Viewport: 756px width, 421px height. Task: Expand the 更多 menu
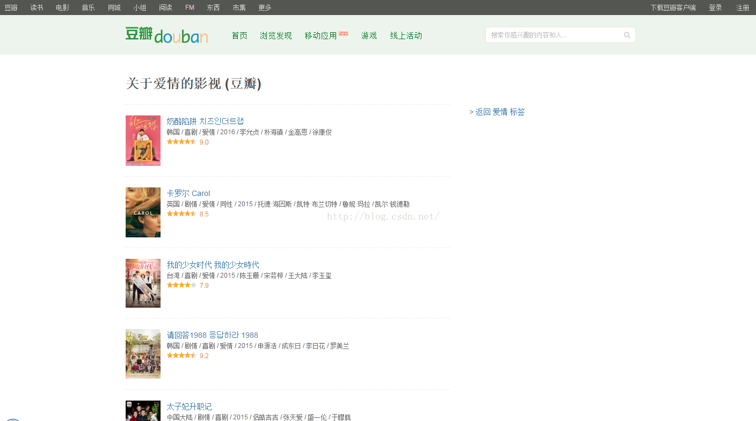coord(265,8)
